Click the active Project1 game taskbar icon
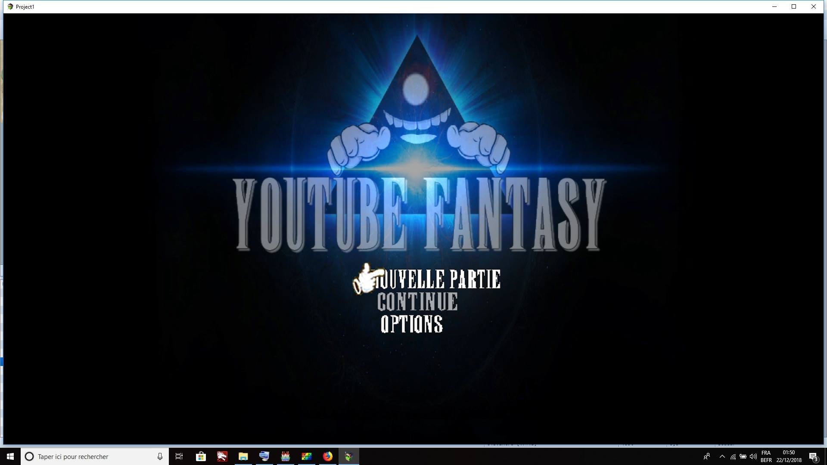This screenshot has height=465, width=827. [x=348, y=456]
